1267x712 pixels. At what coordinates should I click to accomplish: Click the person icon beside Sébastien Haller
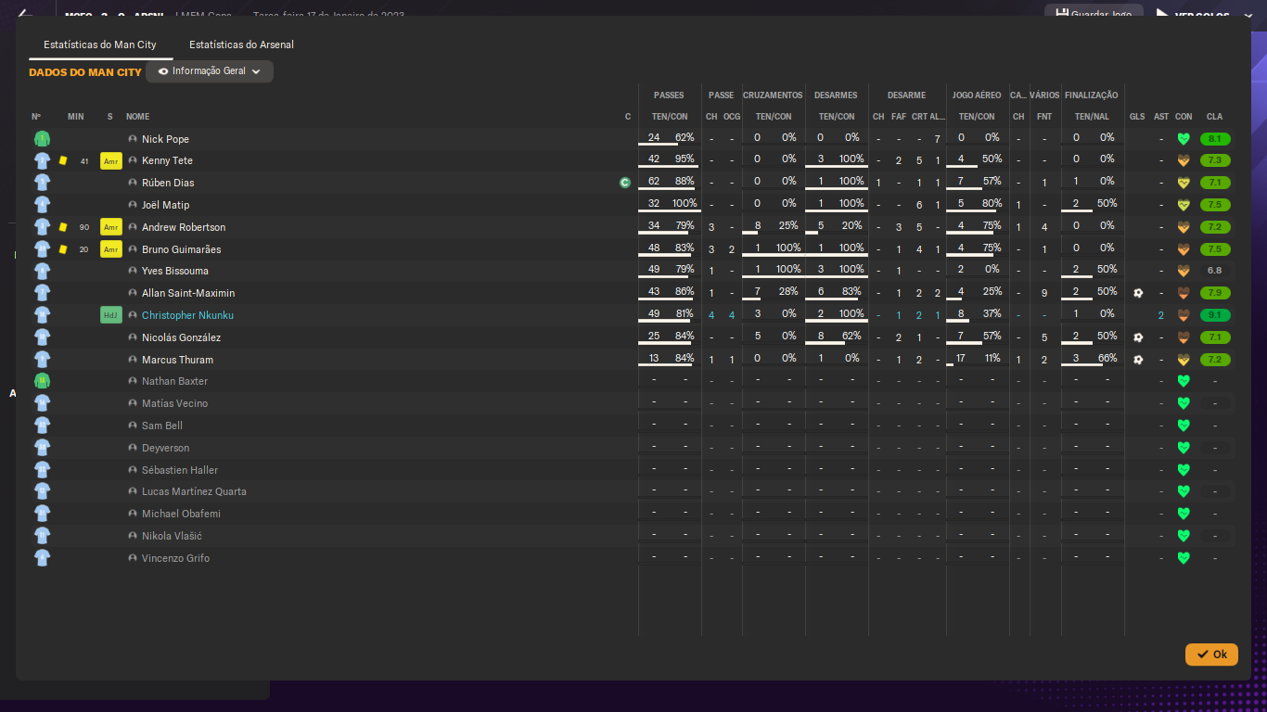point(133,470)
